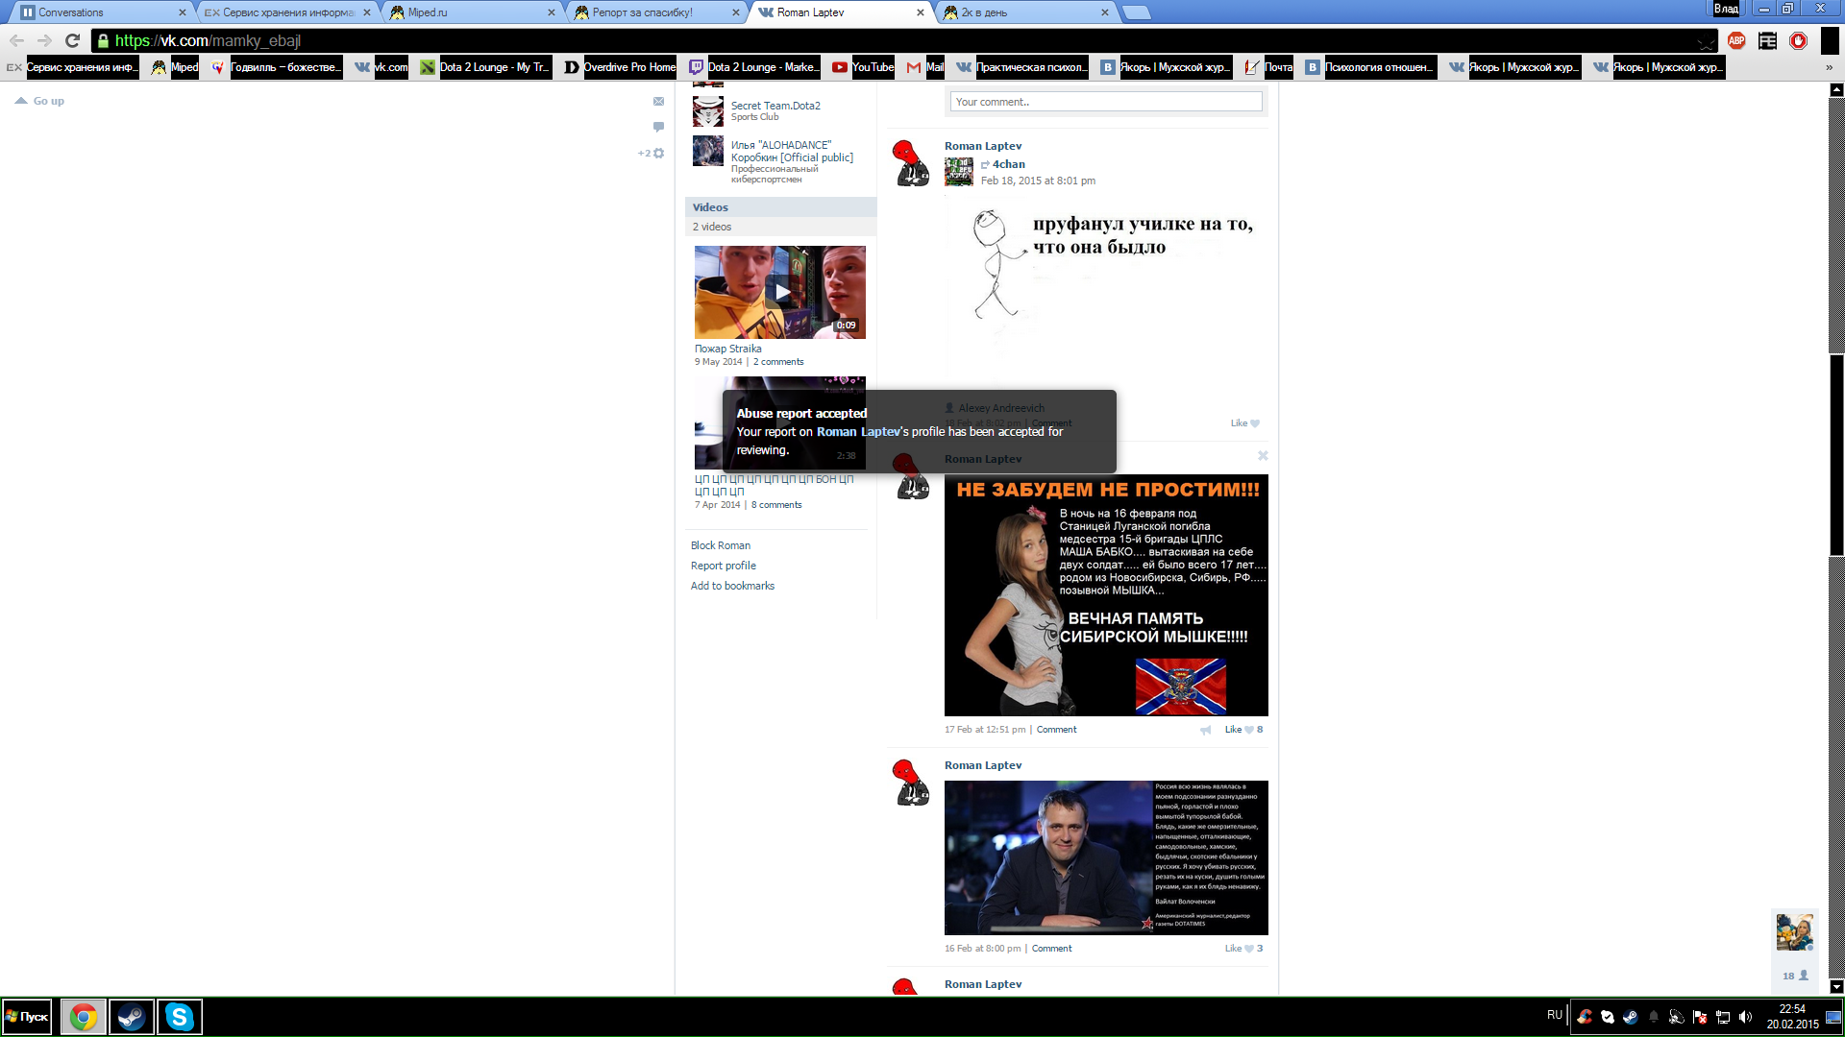Switch to the Сервис хранения информации tab
The width and height of the screenshot is (1845, 1037).
pyautogui.click(x=288, y=12)
